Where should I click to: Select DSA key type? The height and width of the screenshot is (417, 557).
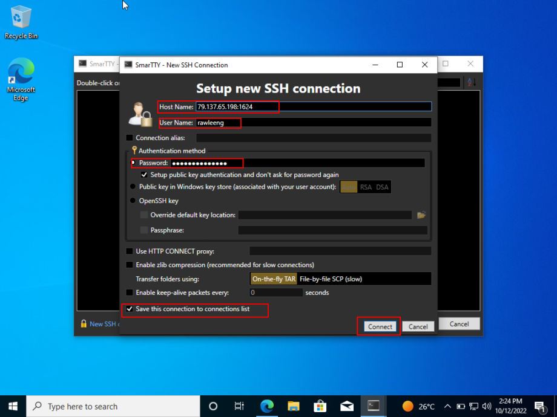[x=383, y=187]
